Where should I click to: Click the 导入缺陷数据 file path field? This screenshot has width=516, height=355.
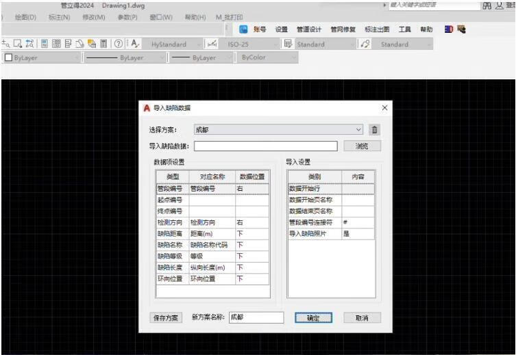pos(266,146)
